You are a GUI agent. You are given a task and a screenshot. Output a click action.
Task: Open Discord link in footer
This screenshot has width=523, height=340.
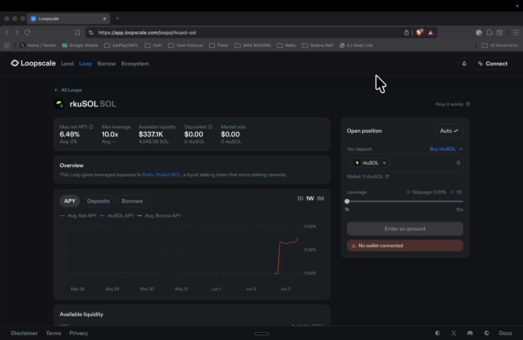(x=470, y=333)
